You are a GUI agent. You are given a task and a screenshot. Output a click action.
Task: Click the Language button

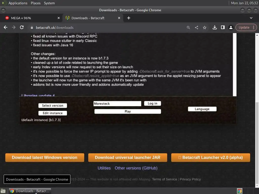tap(202, 109)
